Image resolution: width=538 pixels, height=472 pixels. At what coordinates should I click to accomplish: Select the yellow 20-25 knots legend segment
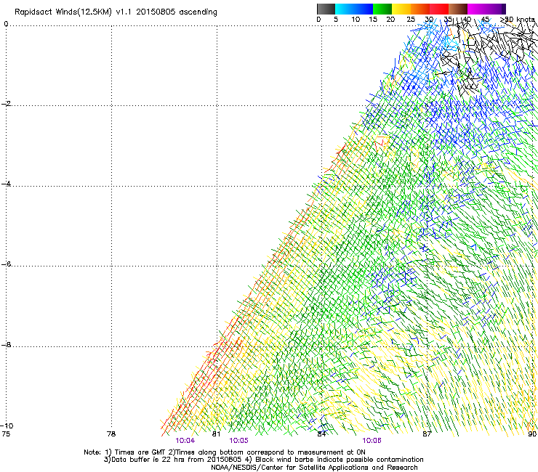(401, 9)
